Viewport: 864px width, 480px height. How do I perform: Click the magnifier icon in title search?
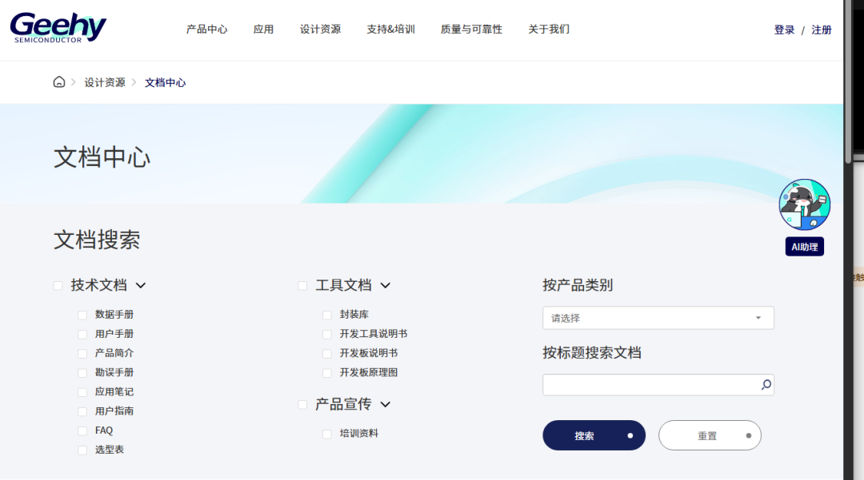point(766,385)
